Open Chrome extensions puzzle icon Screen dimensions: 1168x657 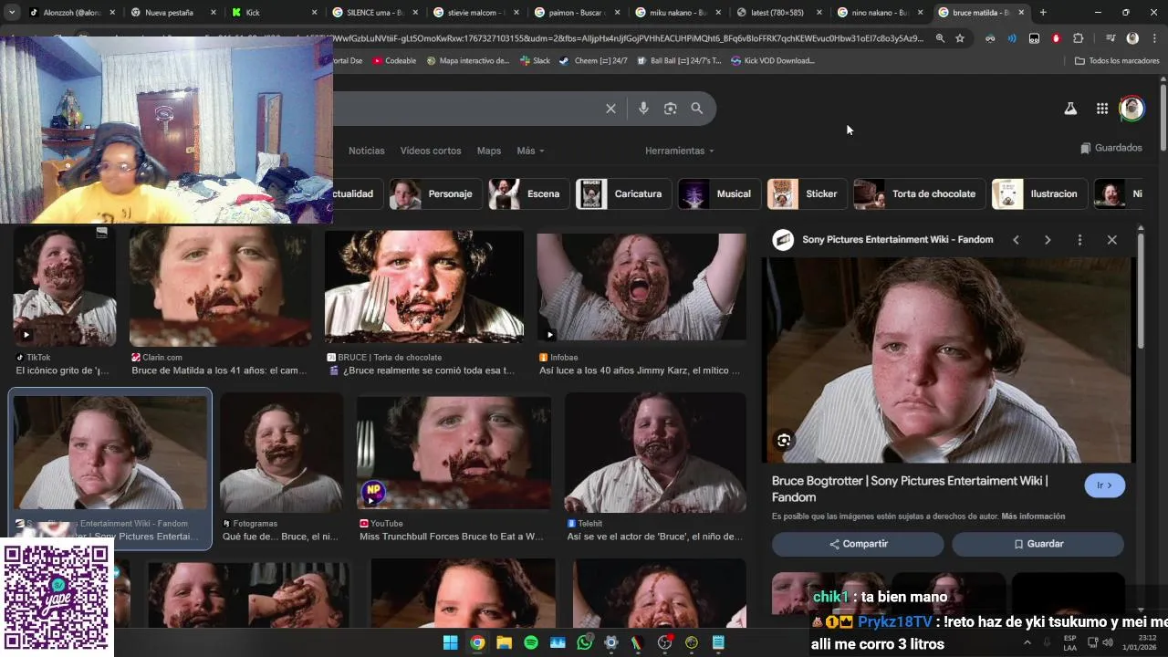(1079, 38)
